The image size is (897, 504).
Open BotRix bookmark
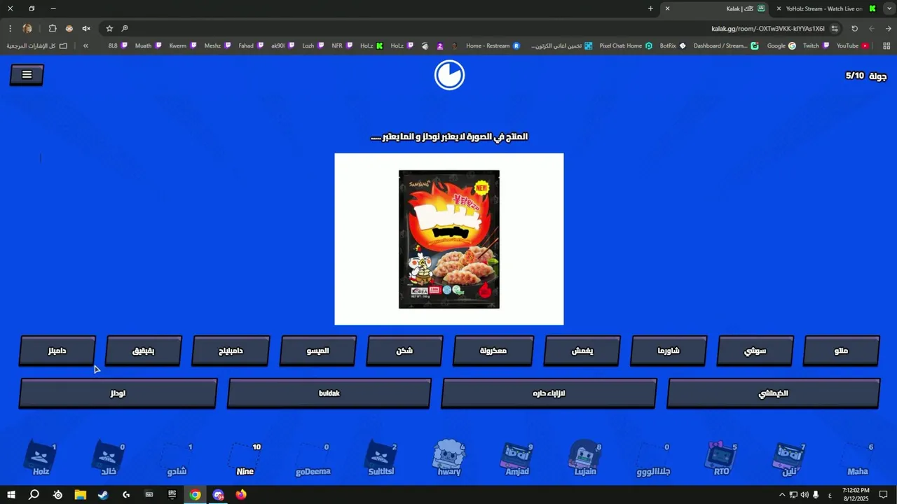coord(673,45)
